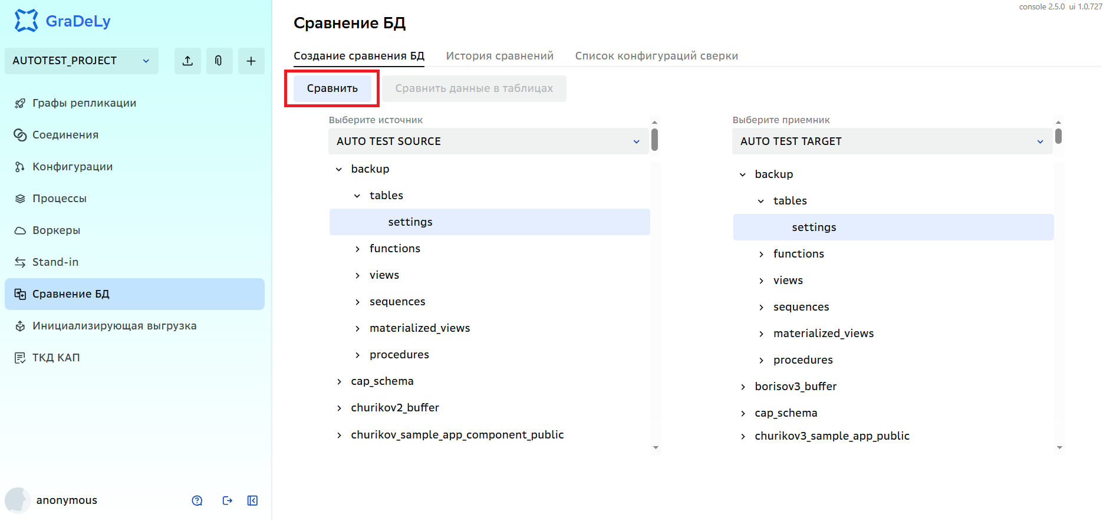Click the anonymous user avatar
Screen dimensions: 1113x521
click(x=18, y=500)
